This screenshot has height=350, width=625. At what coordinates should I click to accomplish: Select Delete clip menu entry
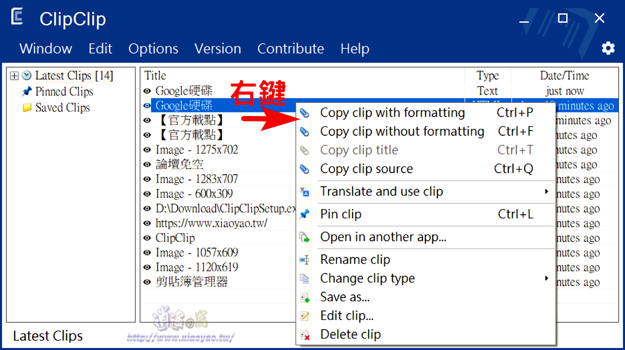coord(425,335)
